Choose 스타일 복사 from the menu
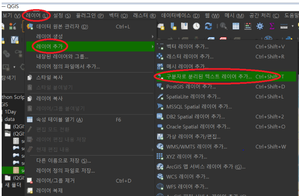Screen dimensions: 299x196 coord(90,77)
